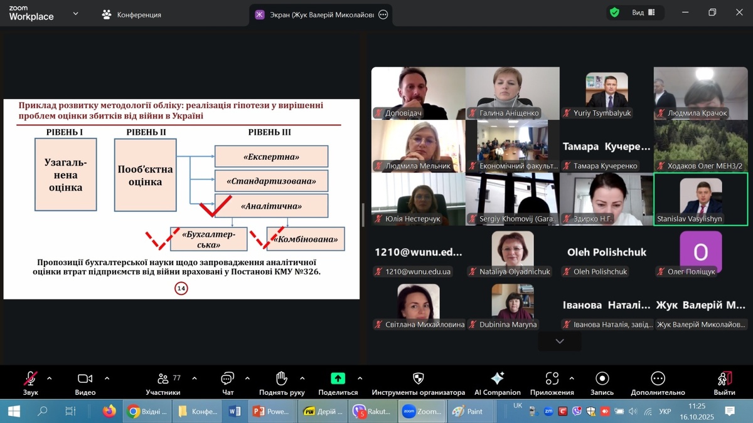753x423 pixels.
Task: Click the Leave meeting icon
Action: coord(724,379)
